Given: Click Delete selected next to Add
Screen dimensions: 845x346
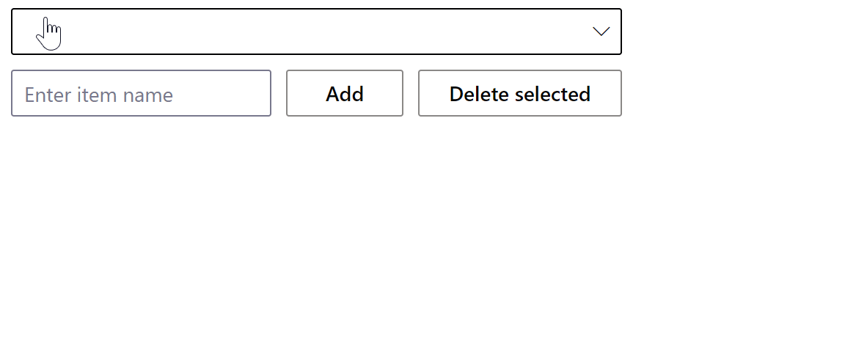Looking at the screenshot, I should coord(519,93).
